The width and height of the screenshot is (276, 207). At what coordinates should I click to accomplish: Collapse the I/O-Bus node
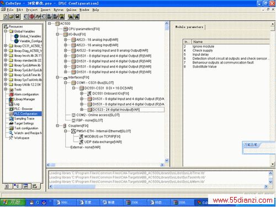pos(57,34)
